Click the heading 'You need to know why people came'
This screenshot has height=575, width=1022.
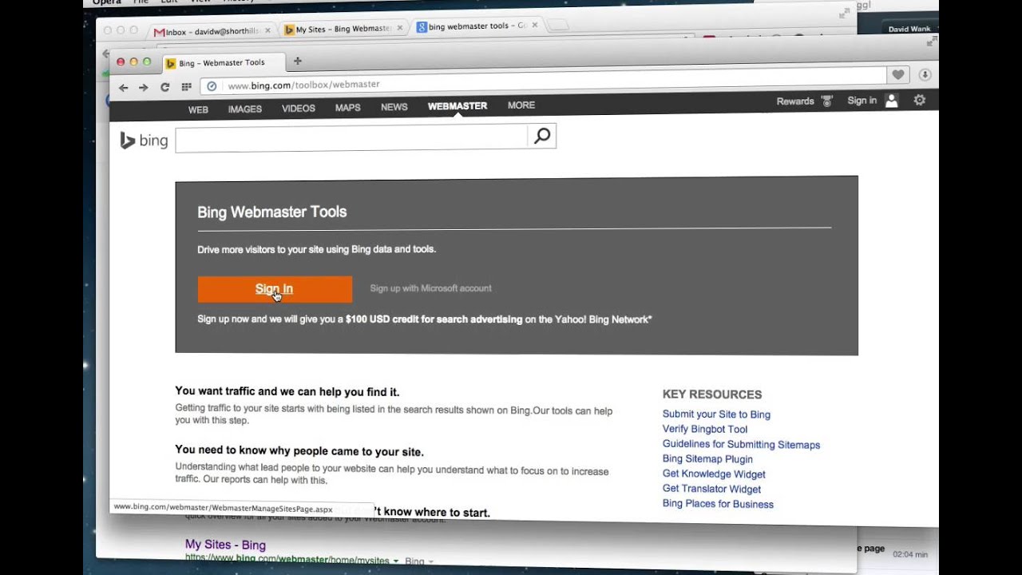pyautogui.click(x=299, y=451)
